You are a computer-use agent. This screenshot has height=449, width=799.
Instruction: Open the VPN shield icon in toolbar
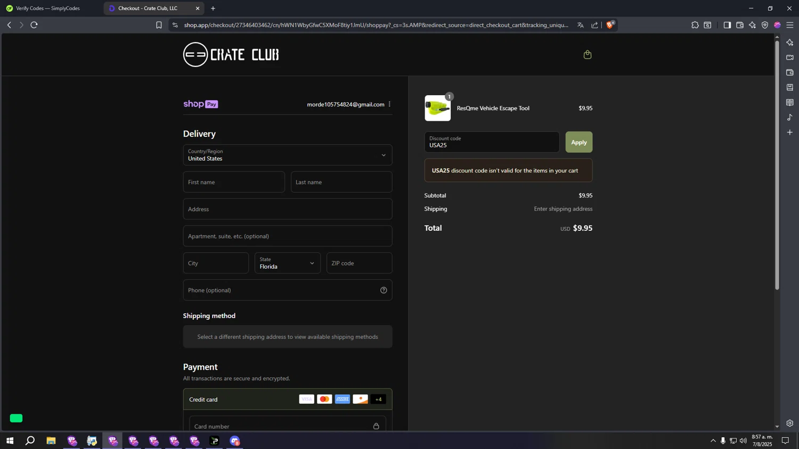click(765, 25)
